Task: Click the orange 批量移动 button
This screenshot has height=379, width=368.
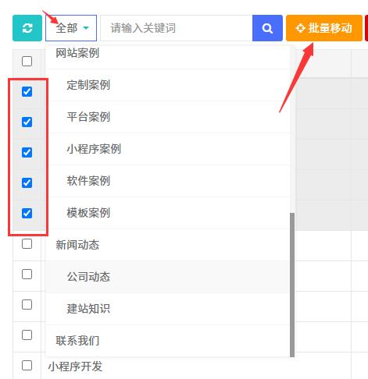Action: tap(324, 28)
